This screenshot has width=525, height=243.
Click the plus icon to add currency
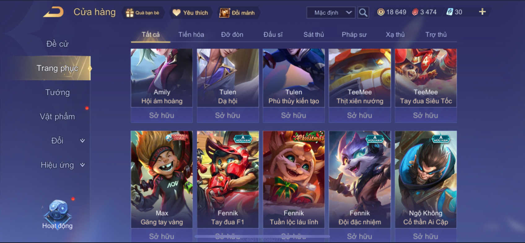pyautogui.click(x=482, y=12)
